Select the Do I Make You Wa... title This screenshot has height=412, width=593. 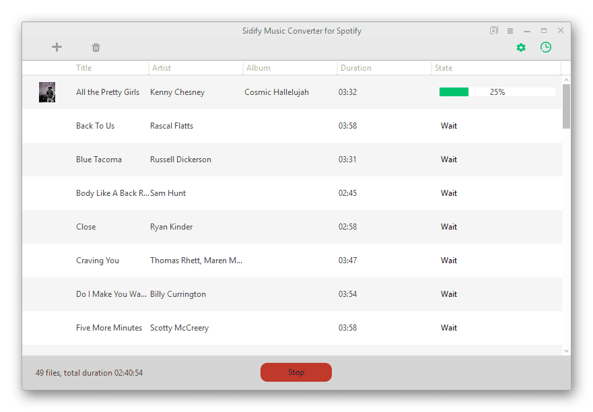coord(111,294)
